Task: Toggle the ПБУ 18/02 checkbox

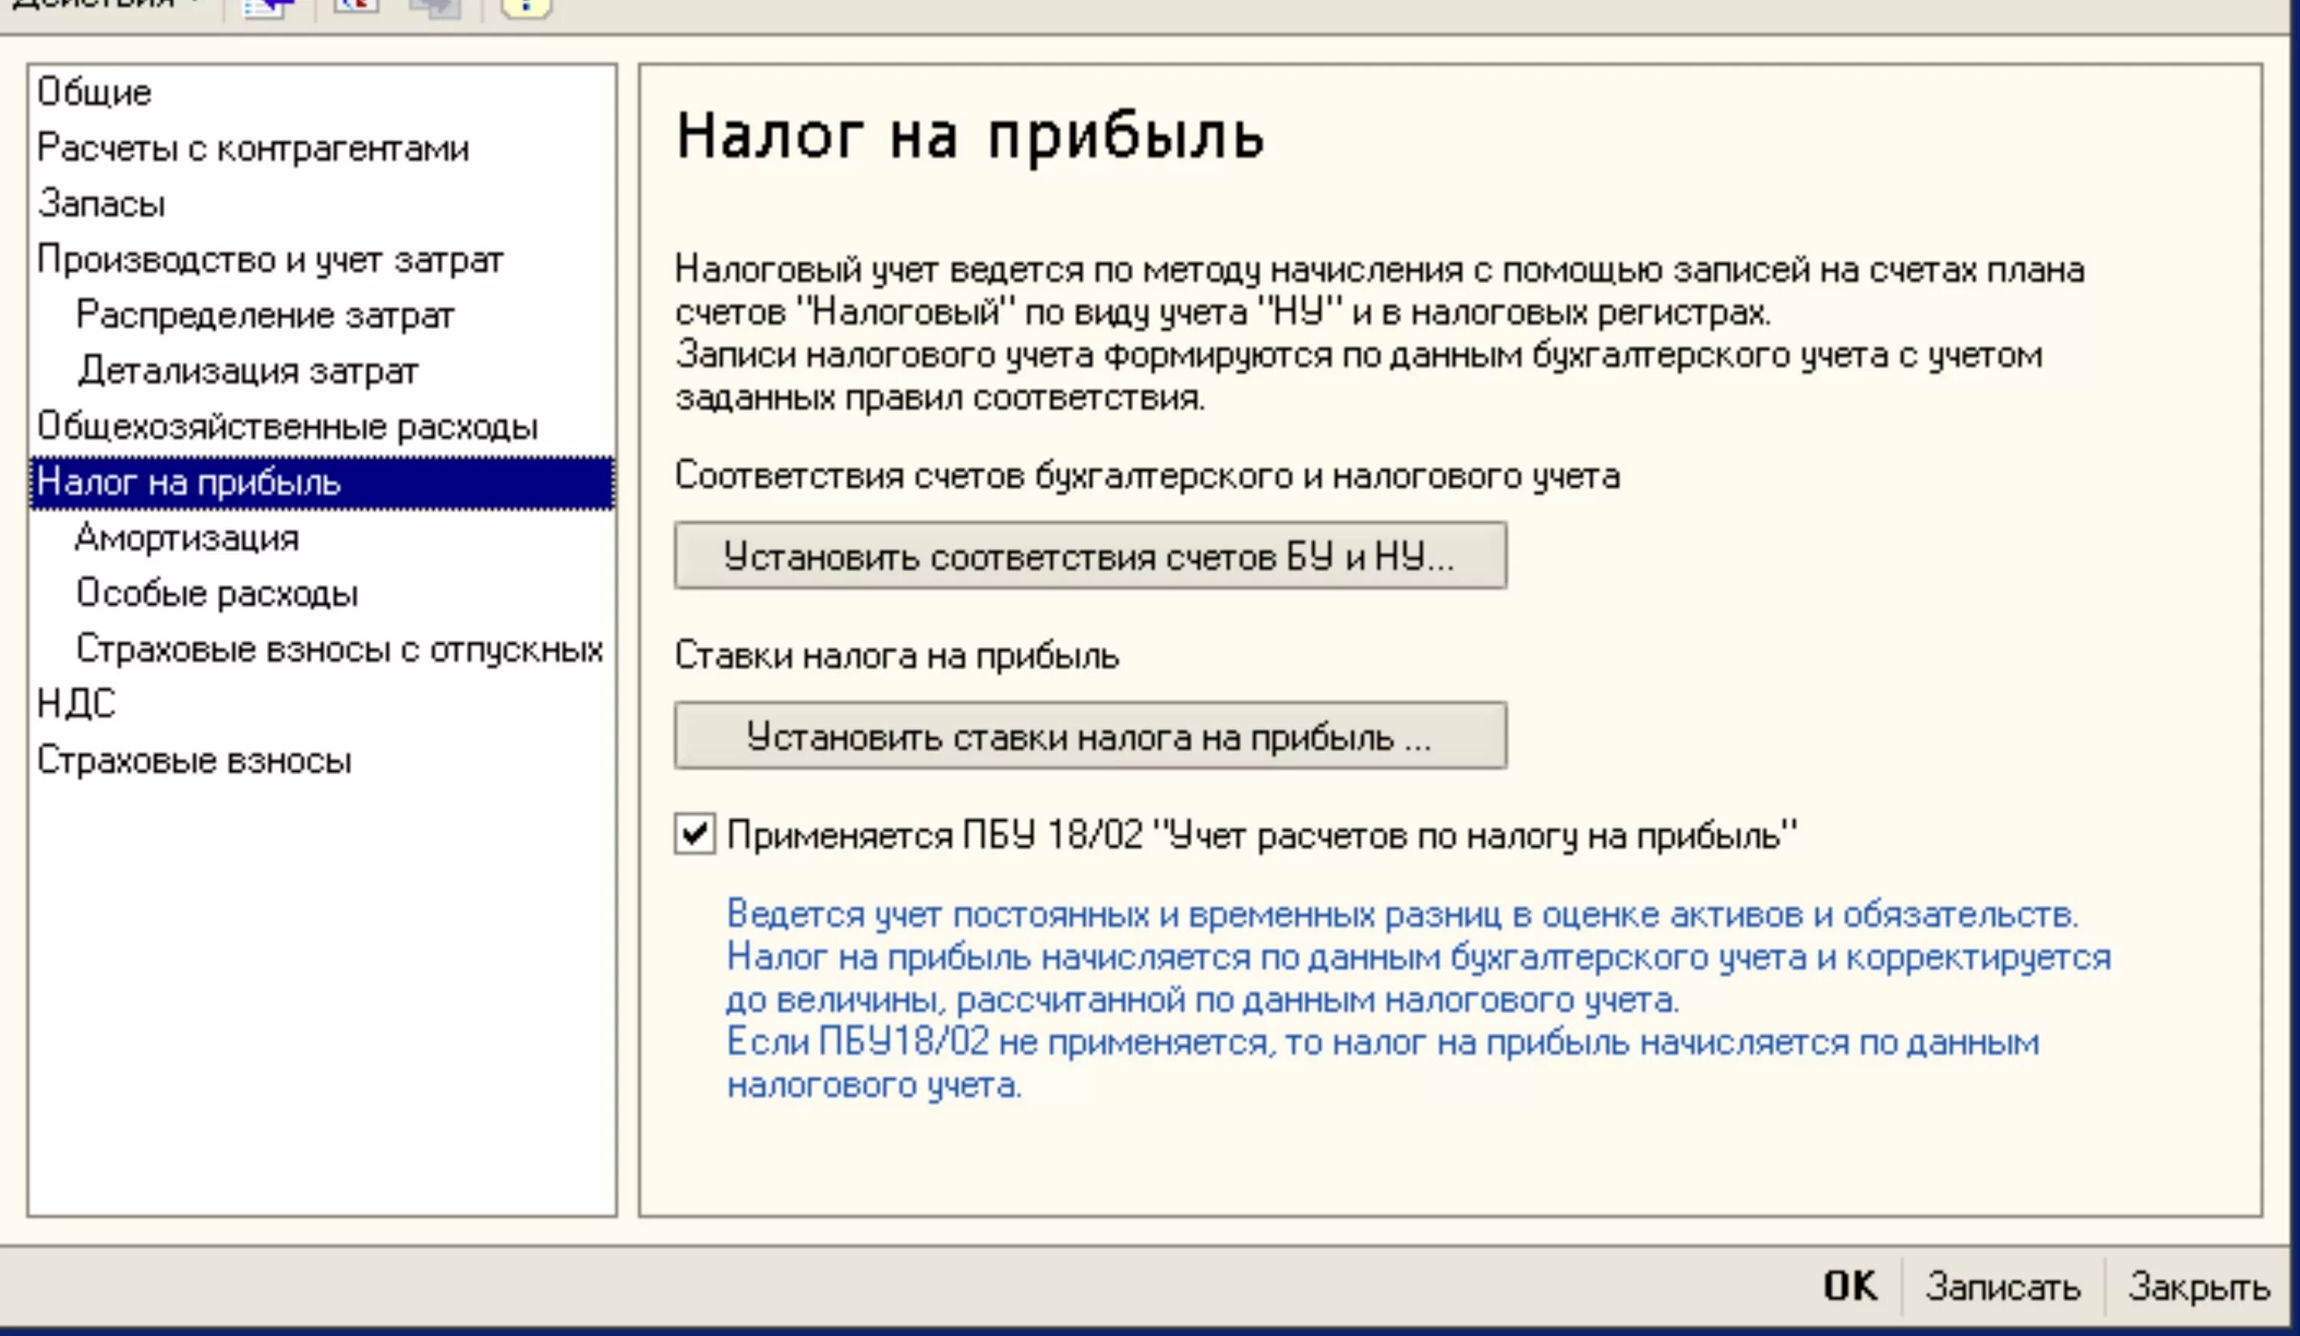Action: coord(695,834)
